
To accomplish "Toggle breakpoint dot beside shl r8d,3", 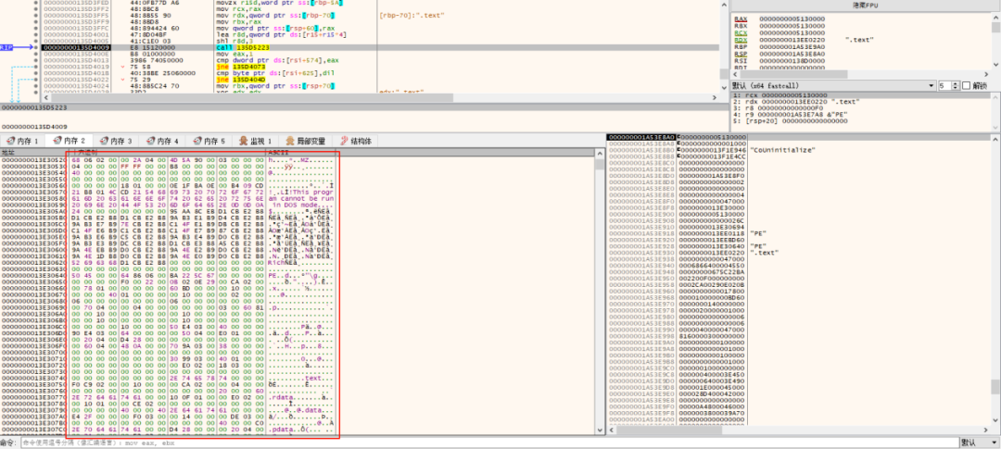I will 36,41.
